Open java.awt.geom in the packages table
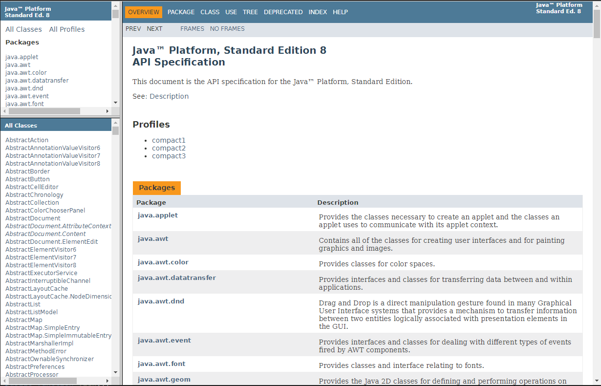 point(164,380)
